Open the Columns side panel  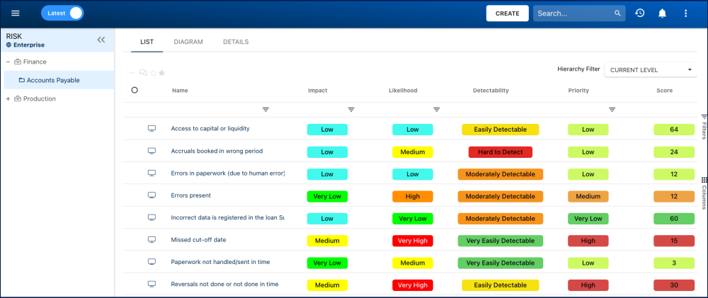click(x=704, y=193)
